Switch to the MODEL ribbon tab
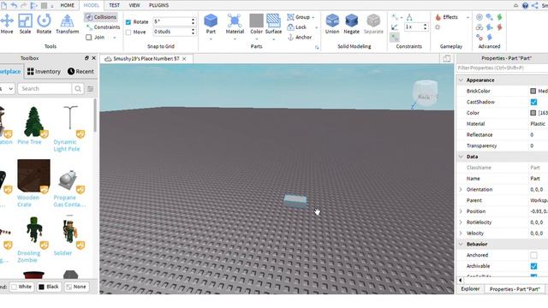This screenshot has height=308, width=548. pos(91,5)
